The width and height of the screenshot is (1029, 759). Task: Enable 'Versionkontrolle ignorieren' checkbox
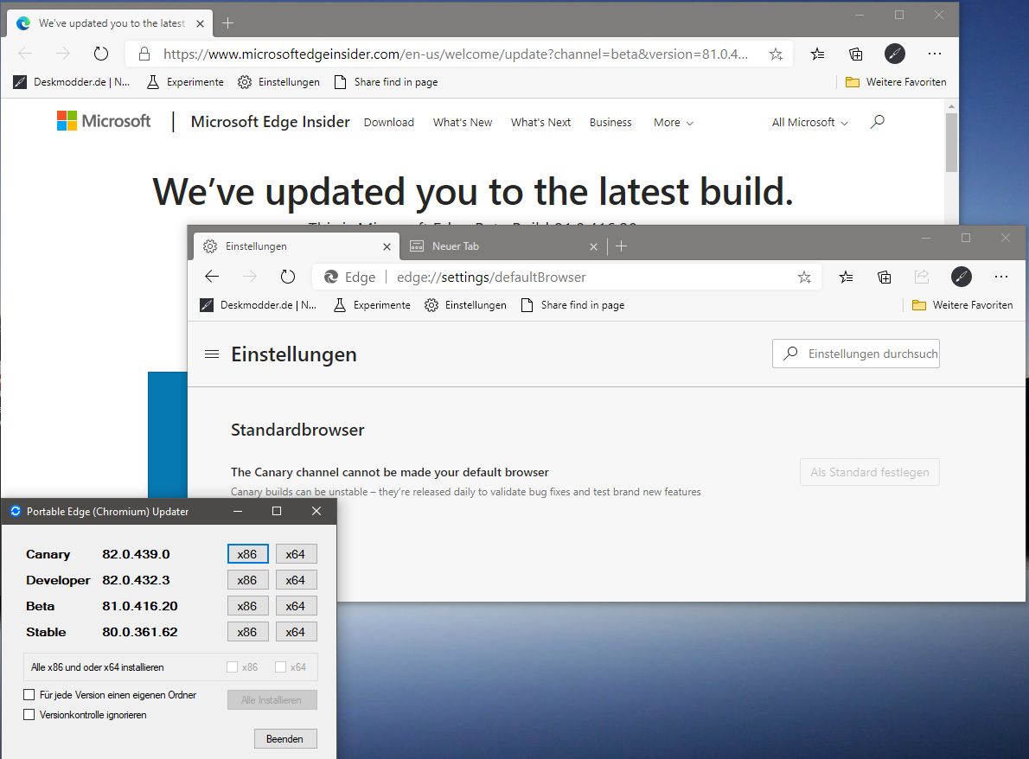pos(29,714)
